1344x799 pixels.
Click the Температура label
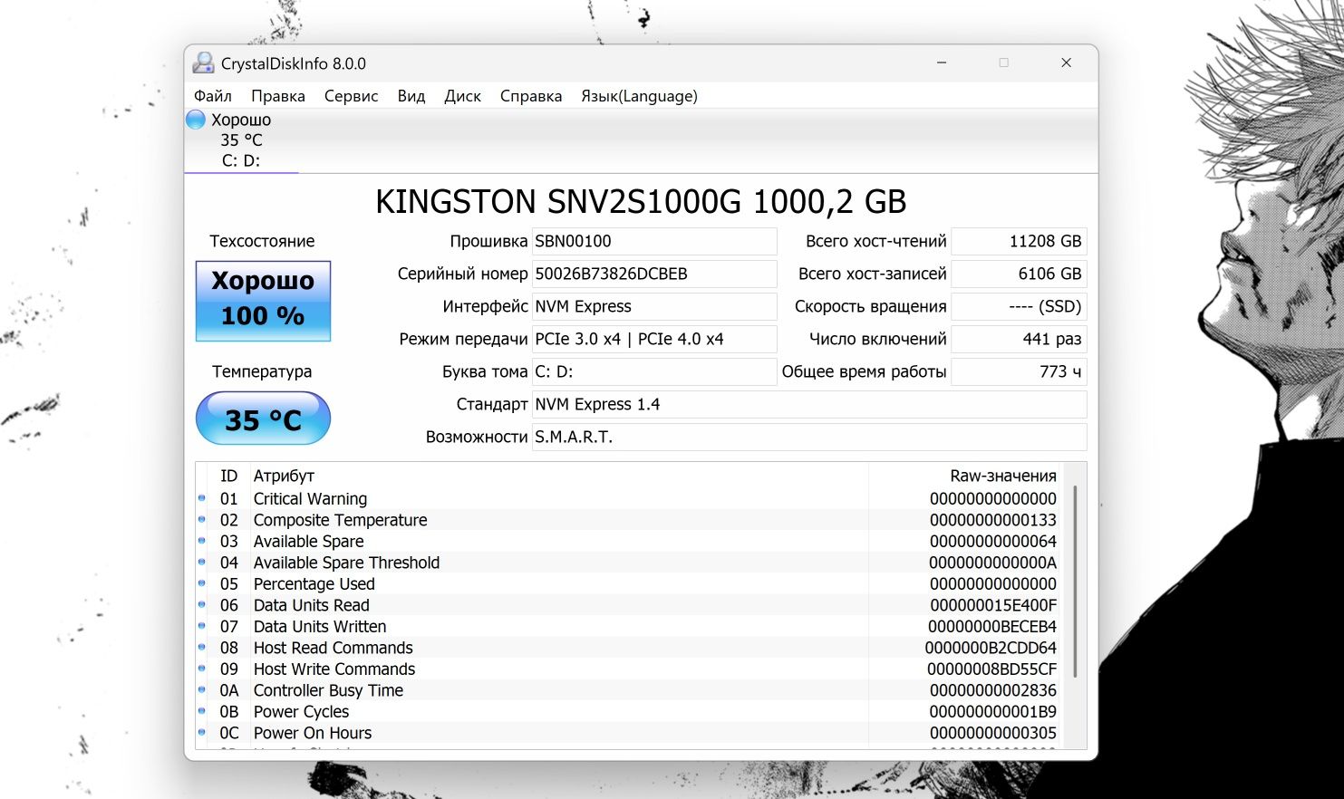(x=262, y=371)
